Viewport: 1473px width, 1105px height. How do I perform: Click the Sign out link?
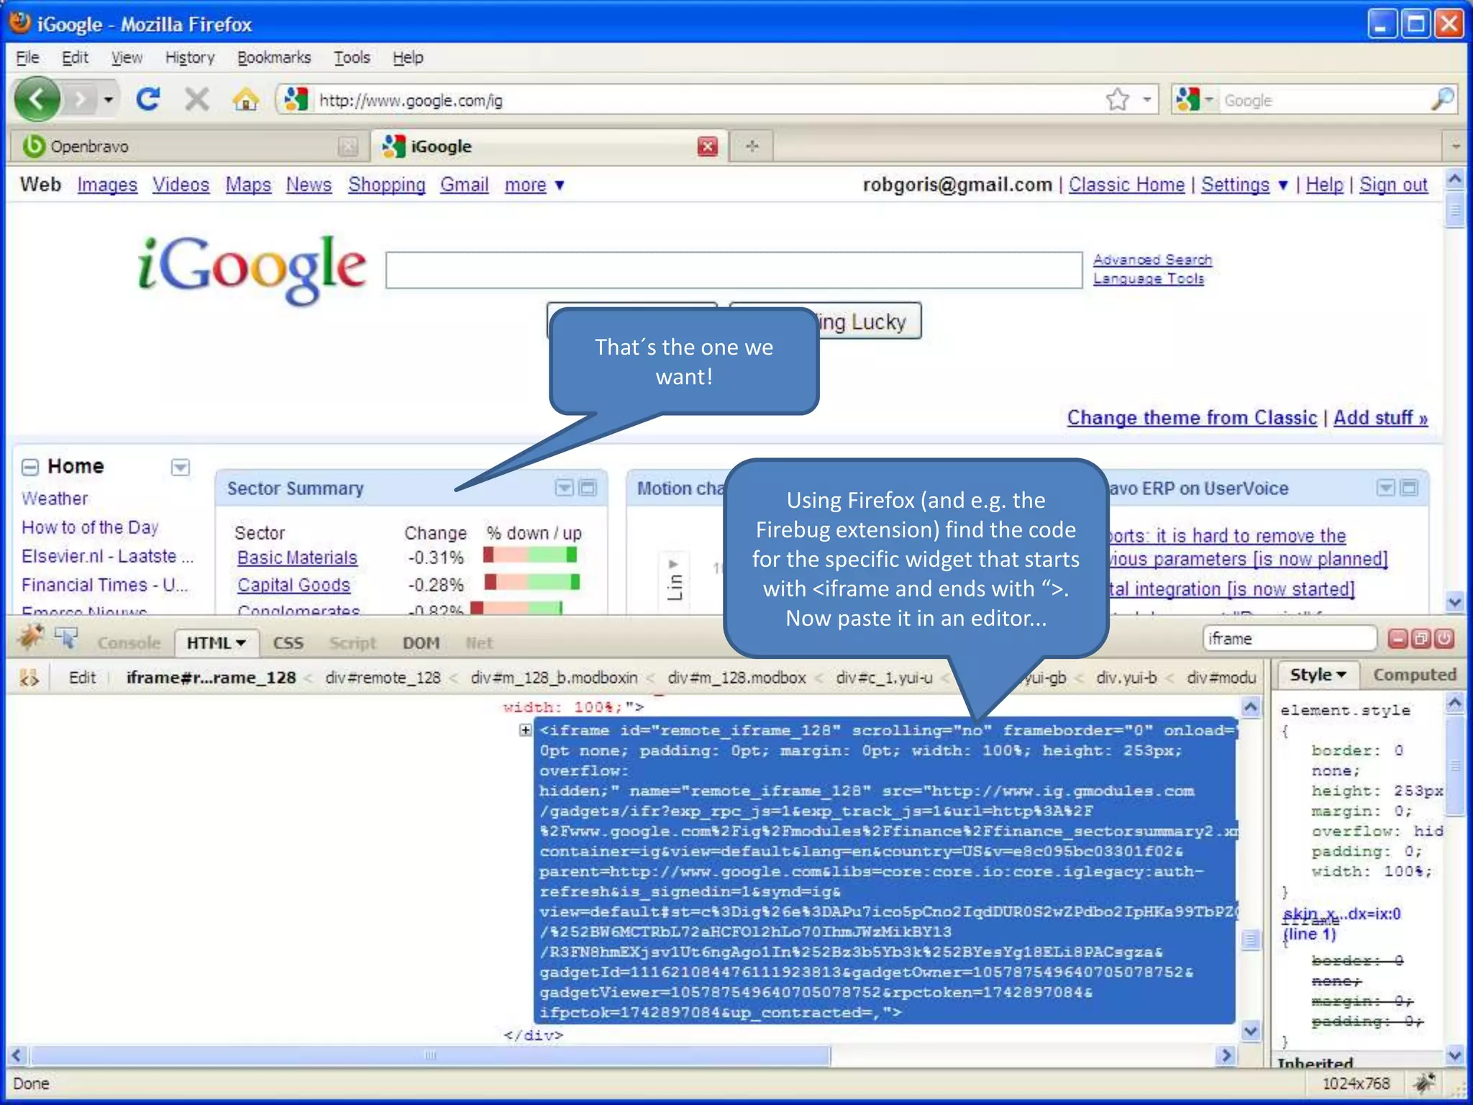coord(1393,185)
